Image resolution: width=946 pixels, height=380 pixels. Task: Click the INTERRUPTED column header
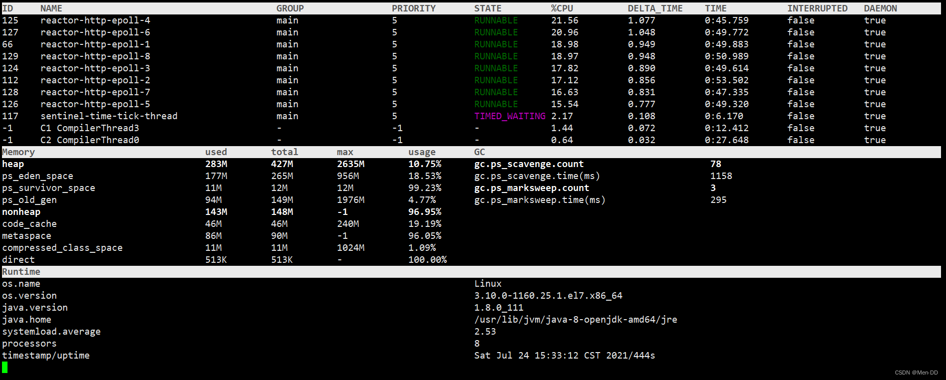(x=818, y=8)
